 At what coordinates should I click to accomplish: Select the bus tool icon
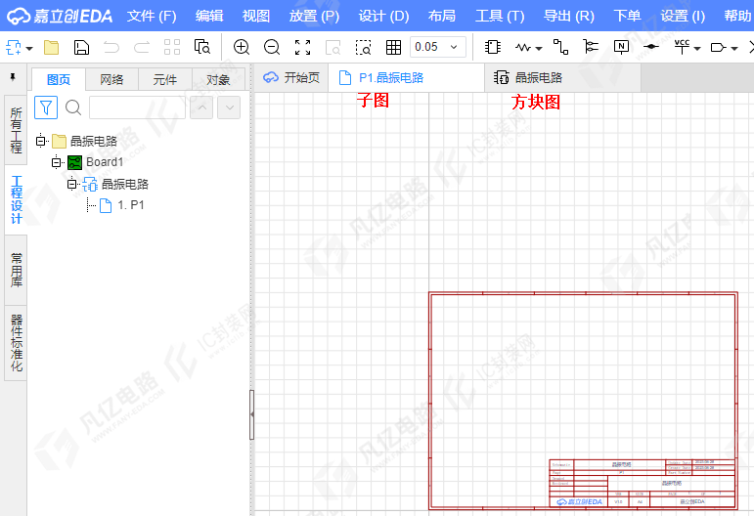[x=591, y=47]
